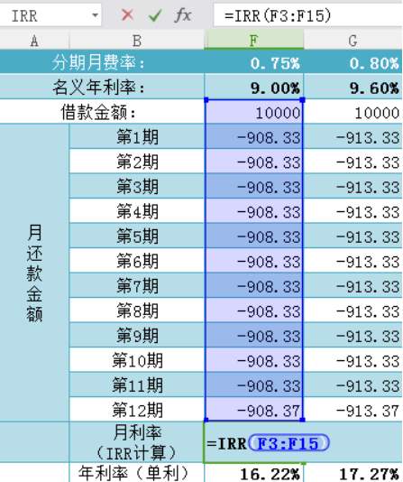The width and height of the screenshot is (403, 482).
Task: Select the 第11期 label cell
Action: 137,385
